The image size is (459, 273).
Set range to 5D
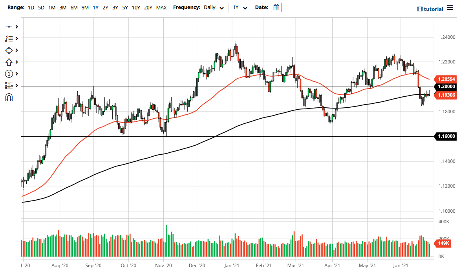click(41, 7)
